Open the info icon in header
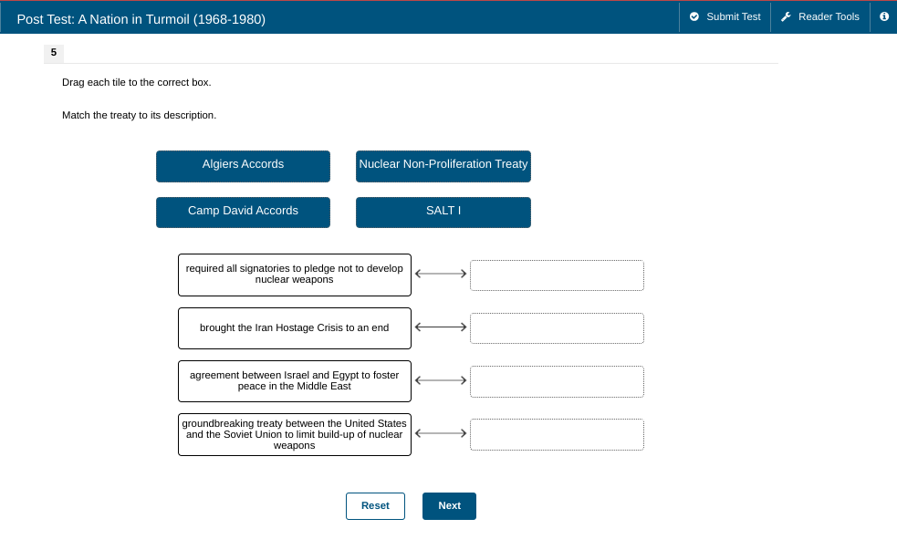This screenshot has height=550, width=897. pyautogui.click(x=883, y=17)
